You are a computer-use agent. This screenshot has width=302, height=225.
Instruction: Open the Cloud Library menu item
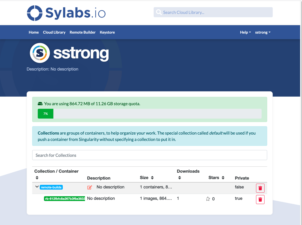(x=54, y=32)
